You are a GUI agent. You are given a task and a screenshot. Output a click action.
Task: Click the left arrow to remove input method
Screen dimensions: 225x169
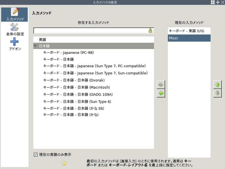161,93
